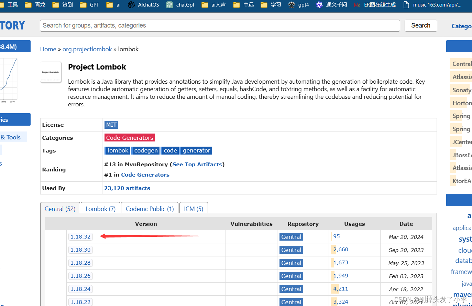The width and height of the screenshot is (472, 306).
Task: Open the 工具 bookmark folder
Action: [9, 5]
